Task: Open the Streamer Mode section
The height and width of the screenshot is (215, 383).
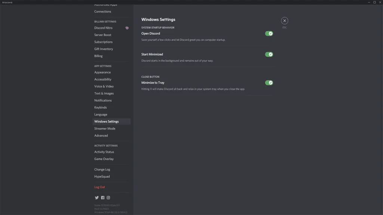Action: click(x=105, y=129)
